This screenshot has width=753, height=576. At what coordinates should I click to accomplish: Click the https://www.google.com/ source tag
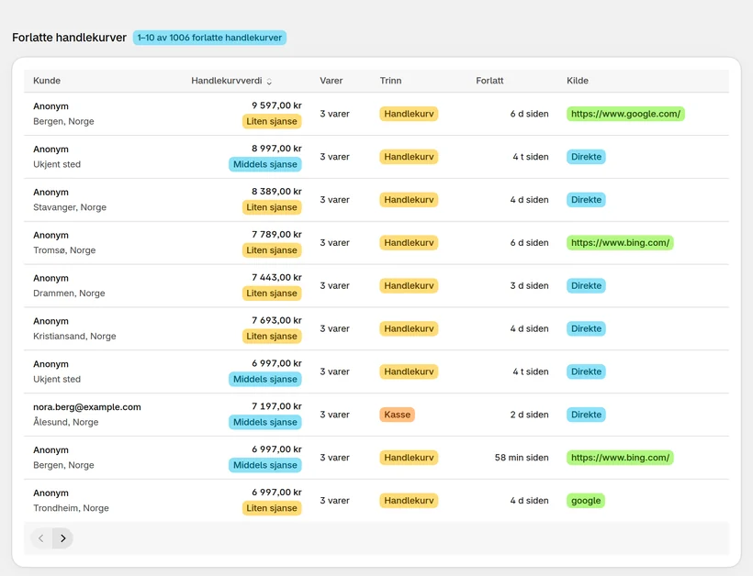(x=625, y=114)
